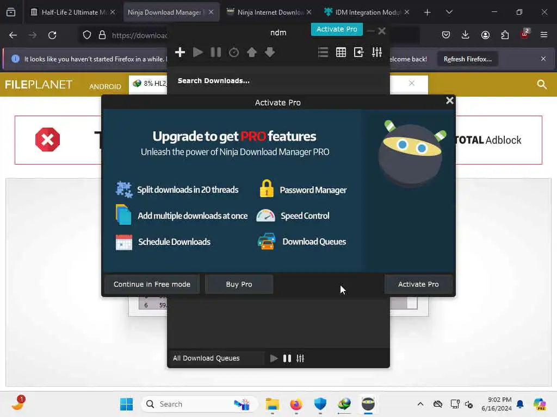
Task: Start downloads with ndm toolbar play icon
Action: (198, 52)
